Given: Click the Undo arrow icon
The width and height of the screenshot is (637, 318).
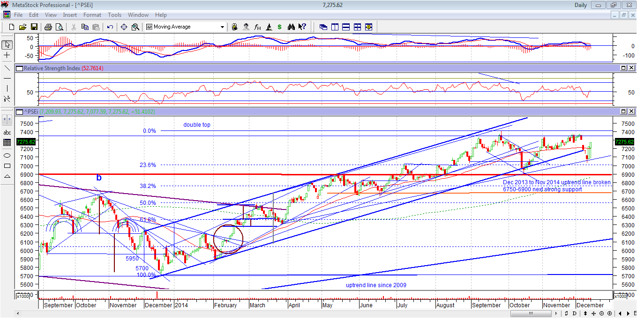Looking at the screenshot, I should point(110,27).
